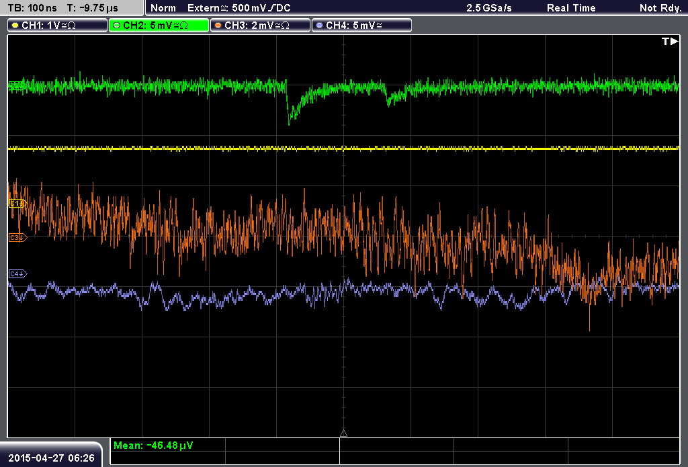Image resolution: width=688 pixels, height=467 pixels.
Task: Click the purple CH4 indicator dot
Action: (x=319, y=26)
